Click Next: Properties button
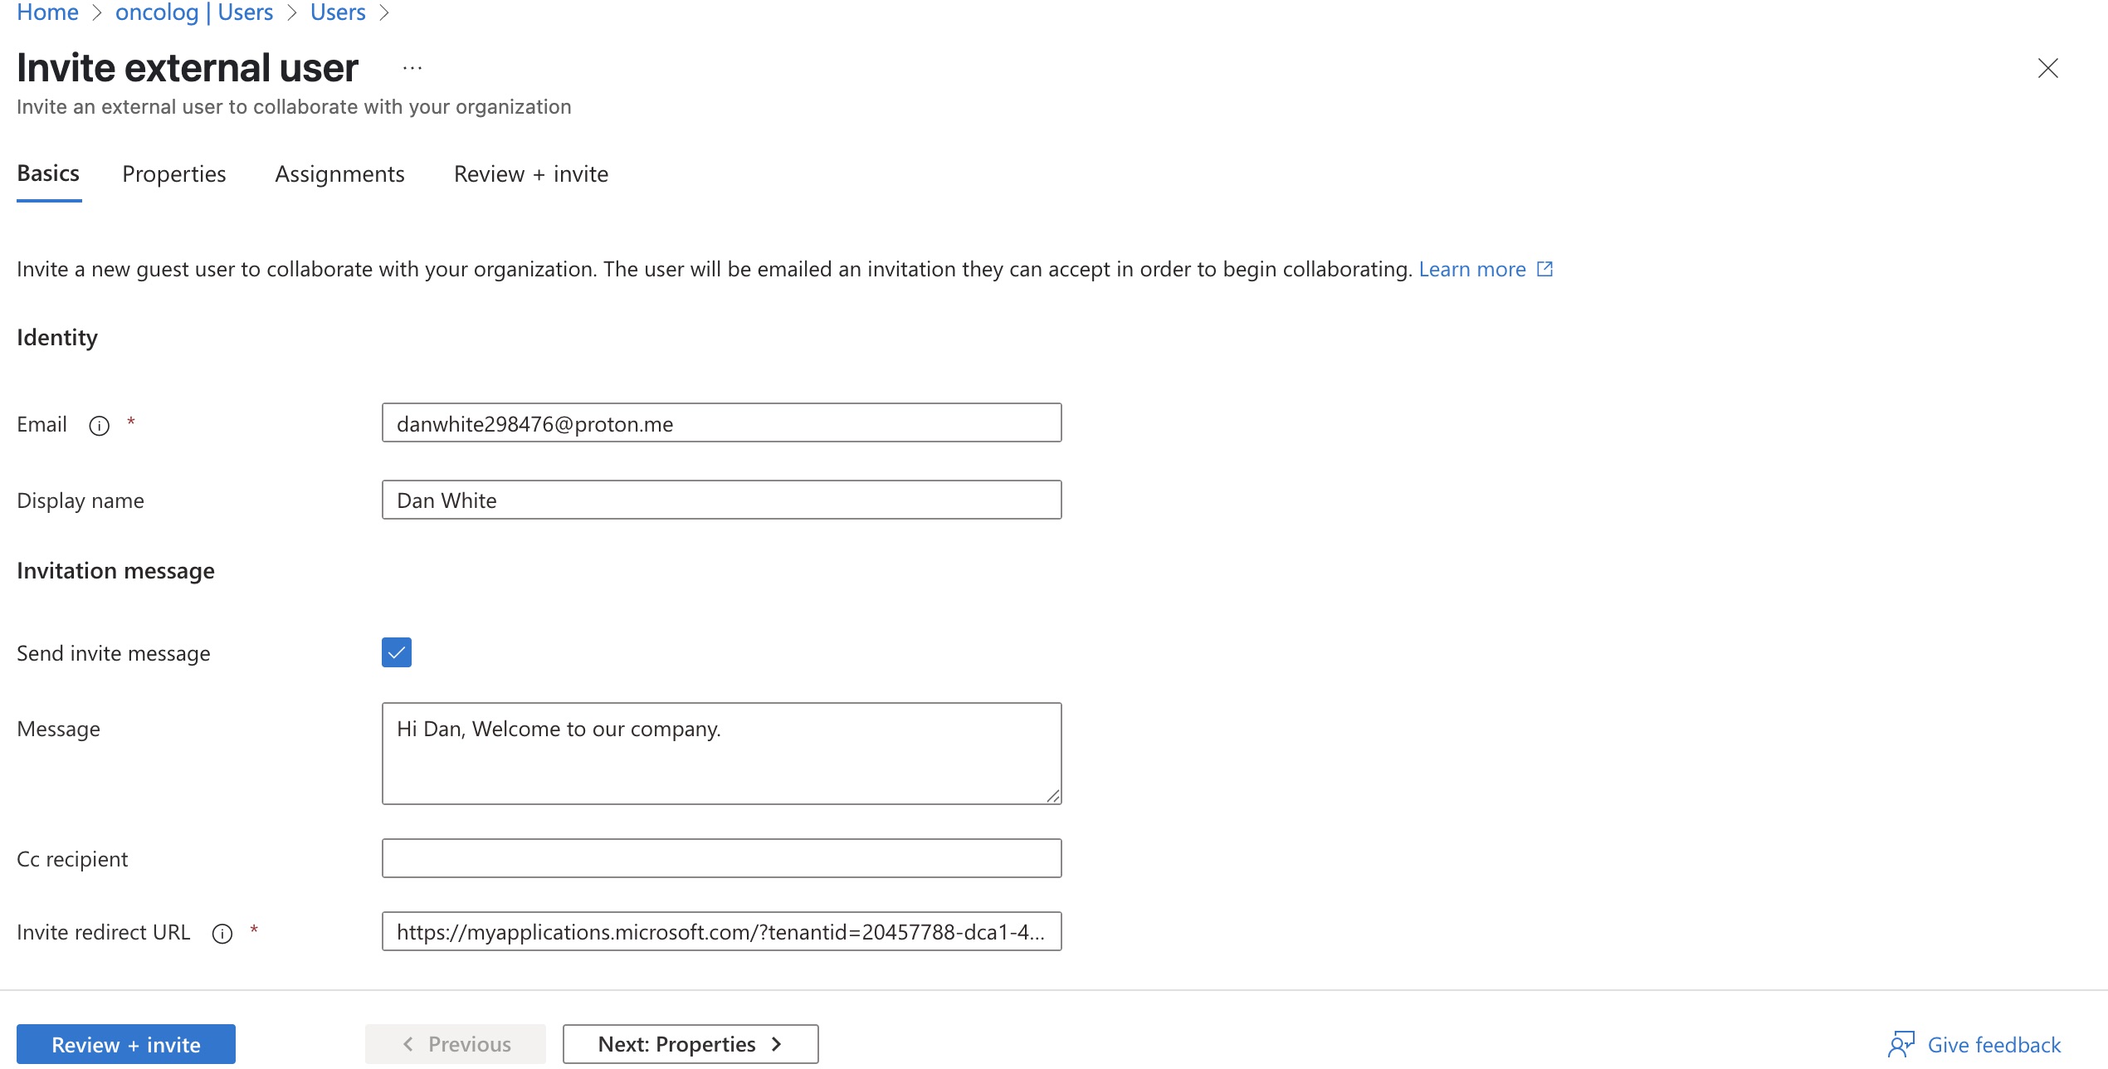This screenshot has width=2108, height=1069. (690, 1044)
